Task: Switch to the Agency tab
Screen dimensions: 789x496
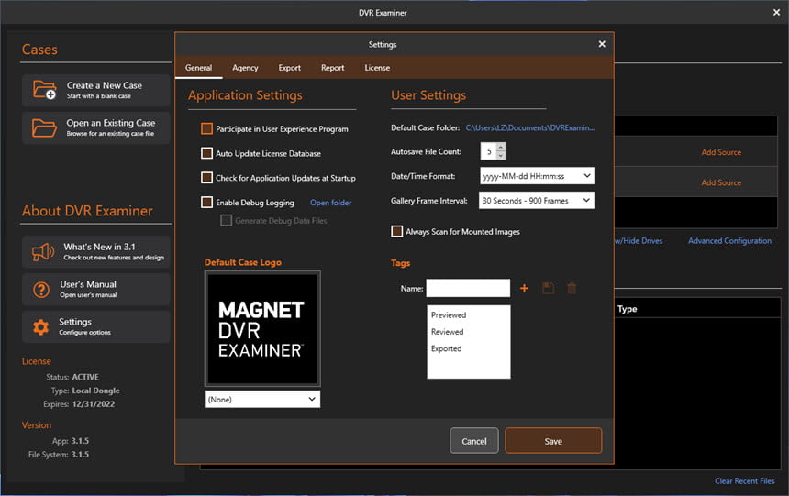Action: point(245,68)
